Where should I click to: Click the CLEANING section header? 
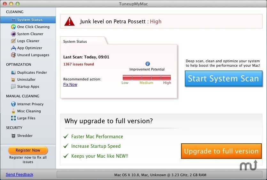(x=15, y=12)
